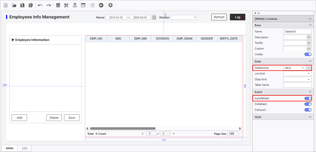Open the List-Grid dropdown
Viewport: 316px width, 152px height.
coord(298,74)
